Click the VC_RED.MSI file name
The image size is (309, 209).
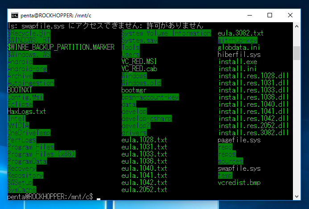click(139, 61)
